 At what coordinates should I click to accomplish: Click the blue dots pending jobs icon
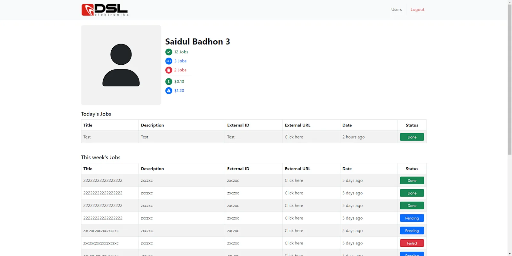[169, 61]
